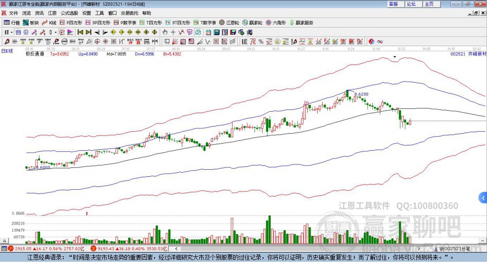Click the printer truck icon in toolbar

click(250, 32)
